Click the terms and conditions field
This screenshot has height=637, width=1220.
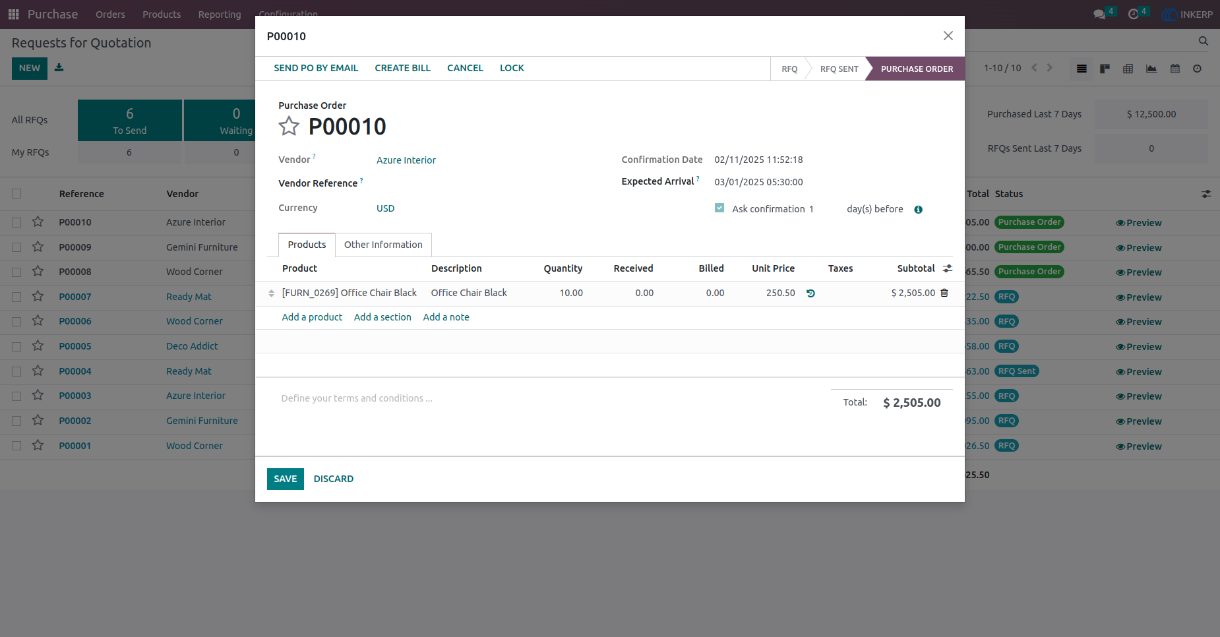point(549,398)
